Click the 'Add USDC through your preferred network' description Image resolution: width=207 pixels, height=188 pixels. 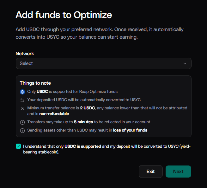[x=100, y=33]
